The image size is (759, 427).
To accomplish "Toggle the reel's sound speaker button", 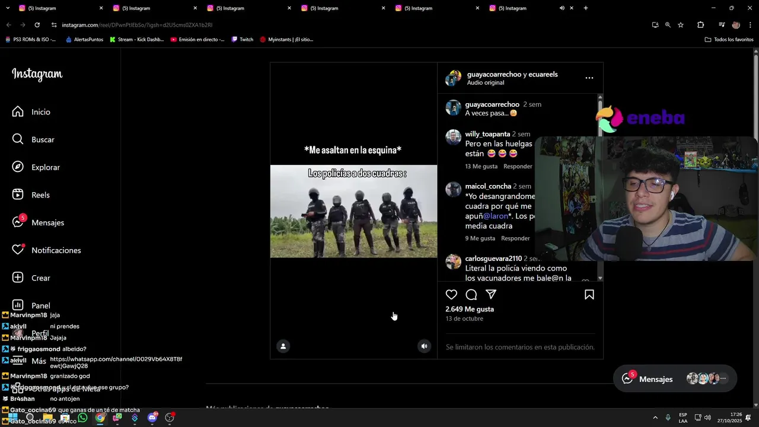I will tap(424, 346).
